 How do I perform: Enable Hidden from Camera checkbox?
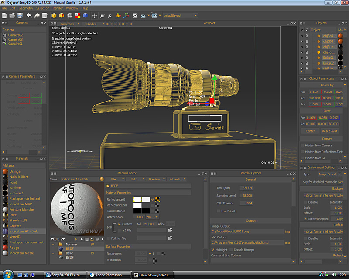point(302,146)
